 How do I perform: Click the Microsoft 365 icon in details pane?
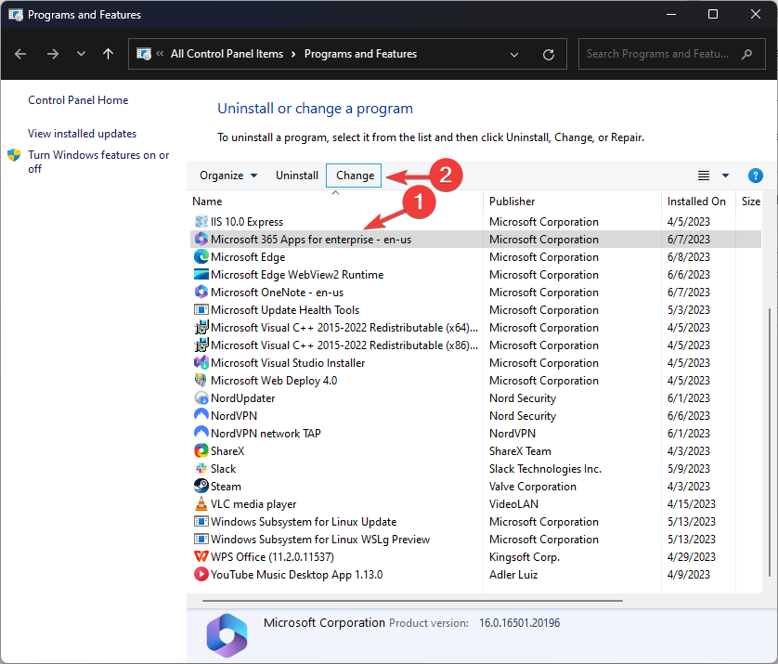227,636
